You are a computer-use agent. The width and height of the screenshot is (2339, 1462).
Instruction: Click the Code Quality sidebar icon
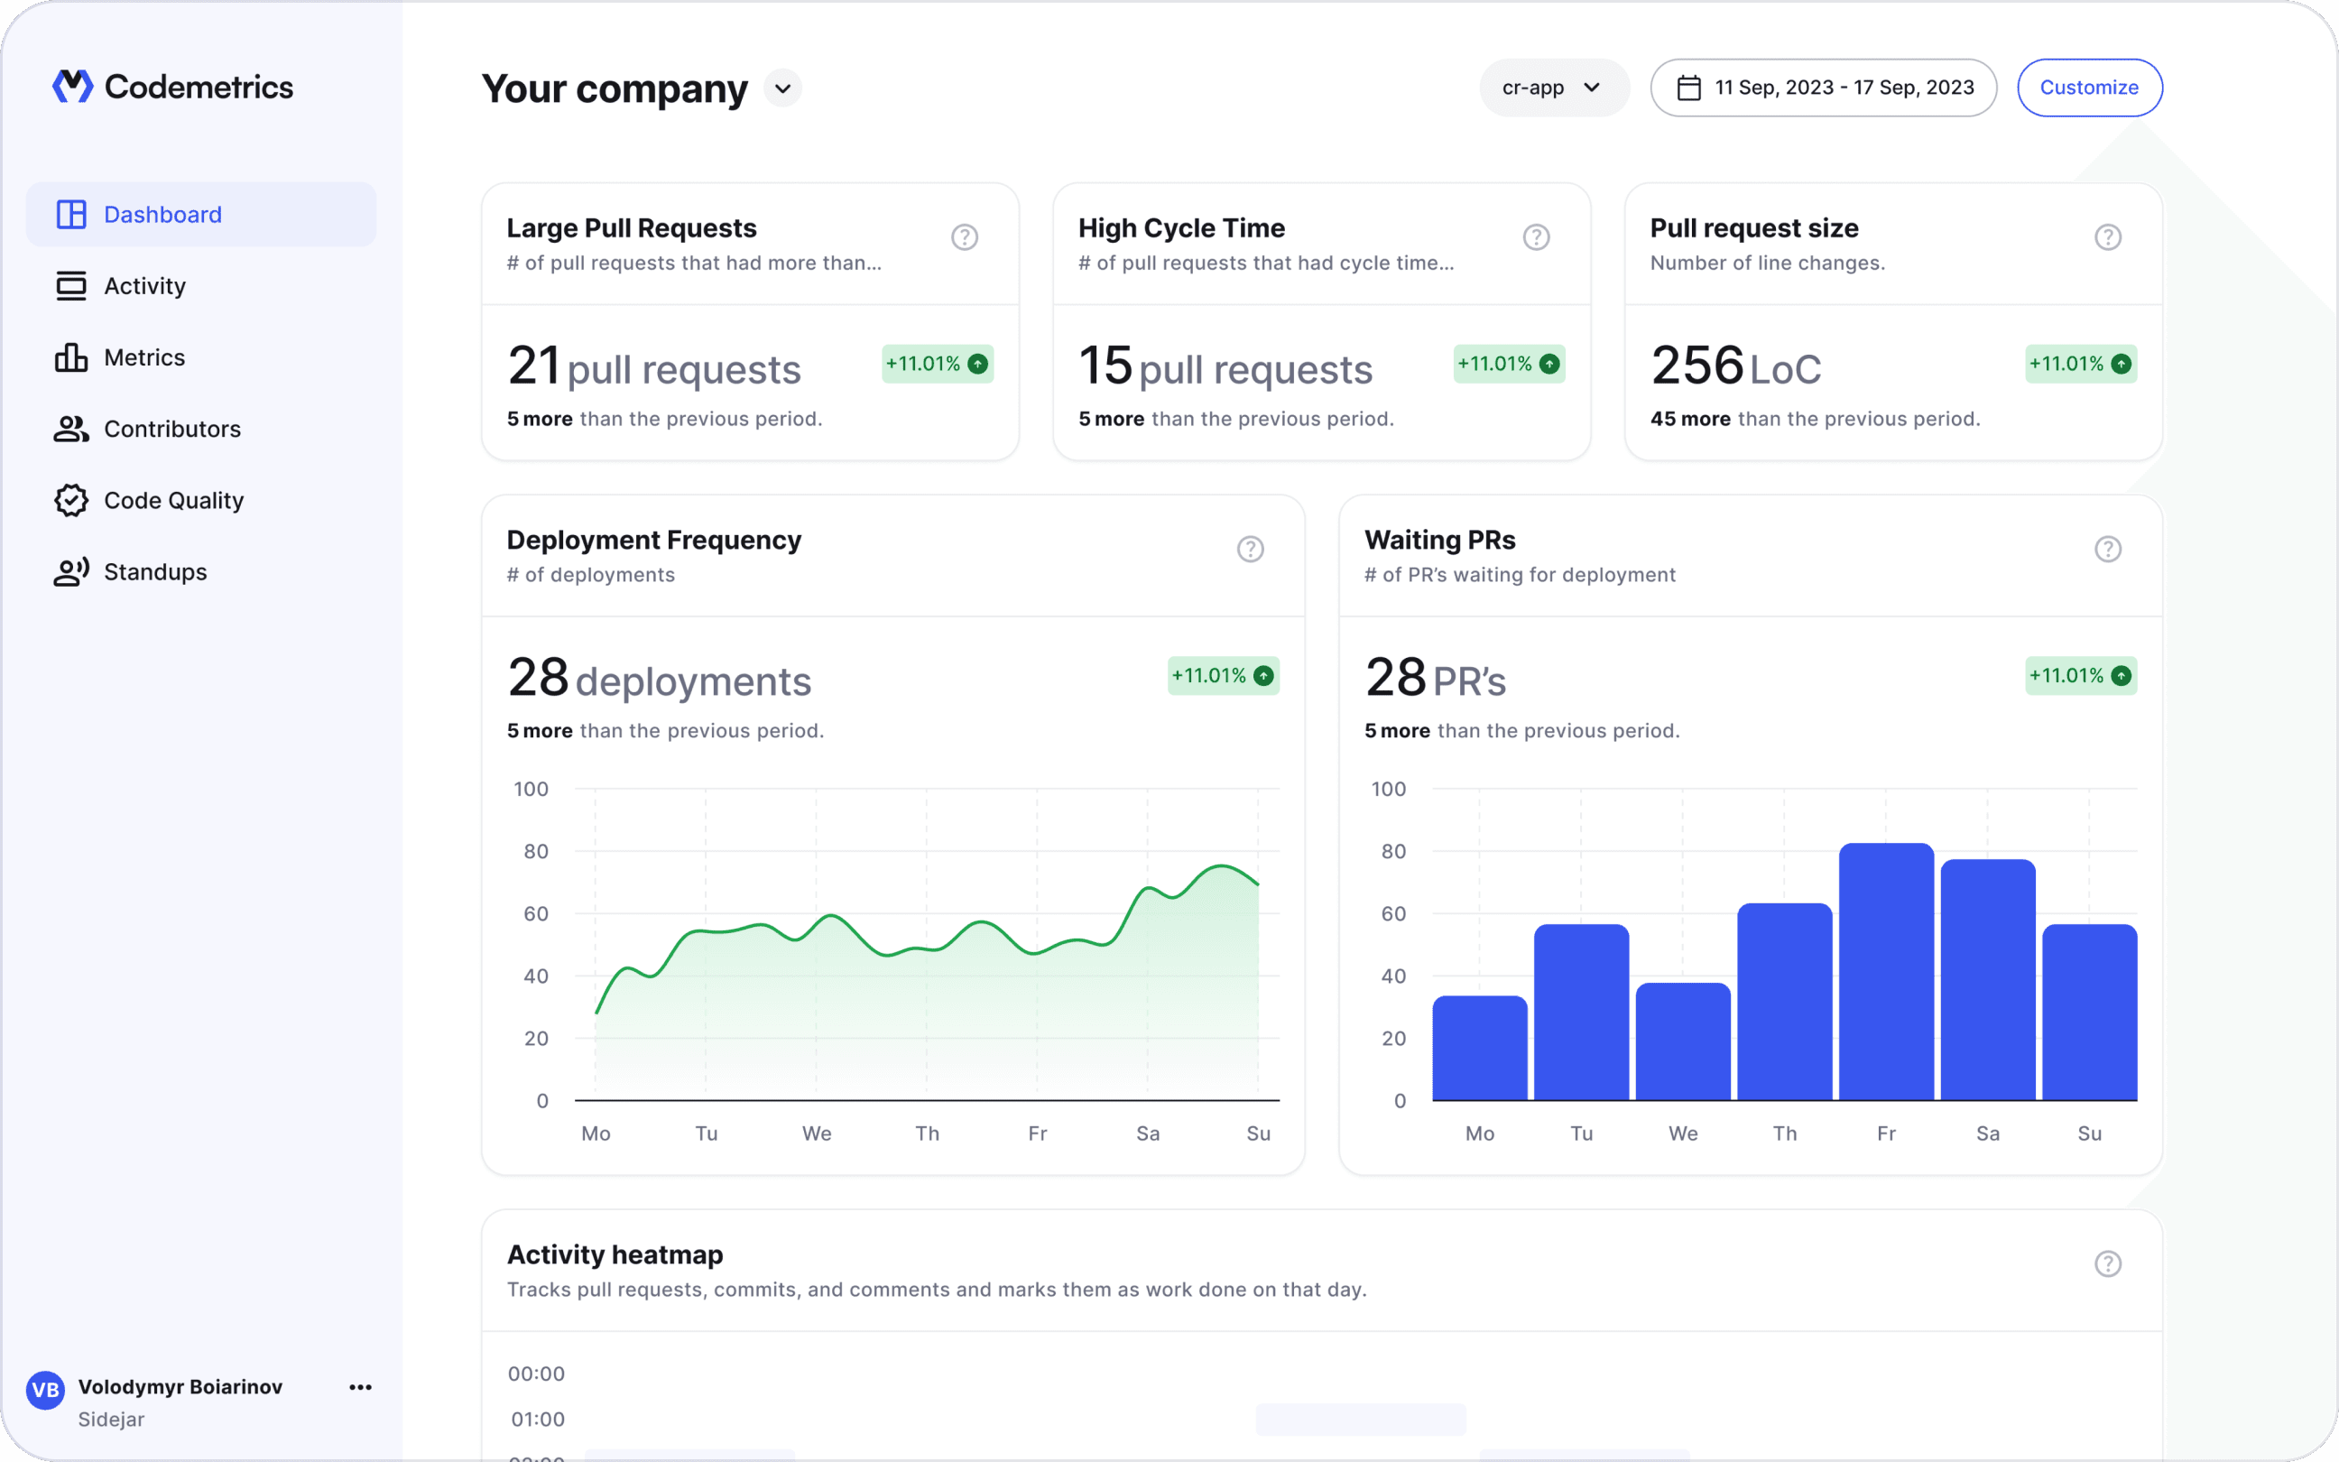click(69, 500)
